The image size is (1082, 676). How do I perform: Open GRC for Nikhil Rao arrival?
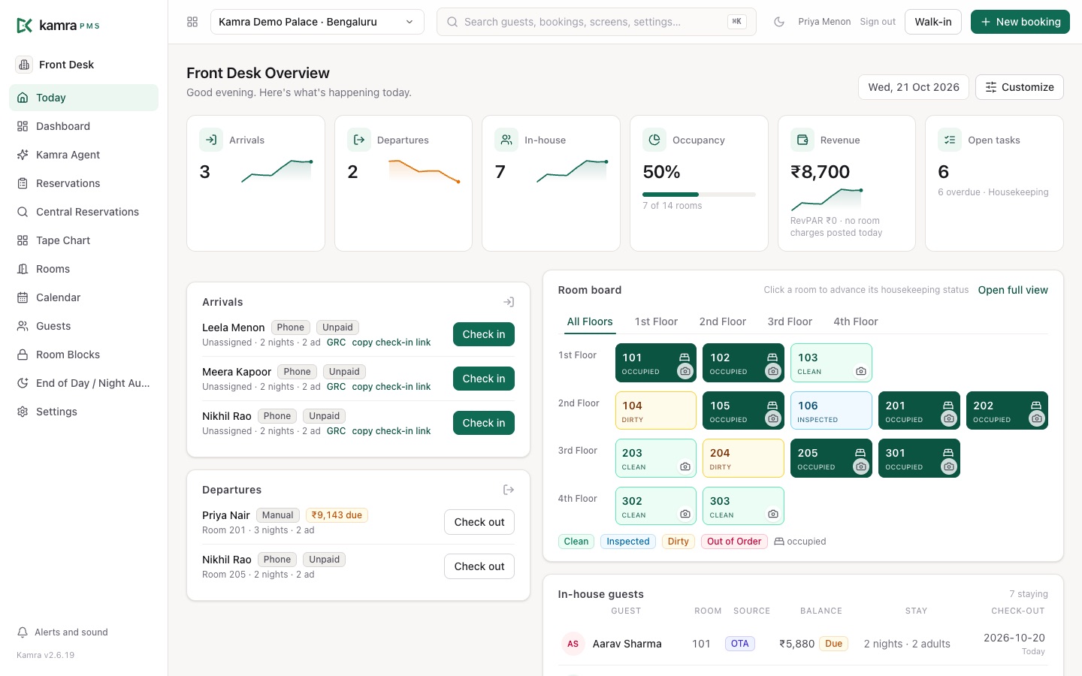pyautogui.click(x=336, y=431)
